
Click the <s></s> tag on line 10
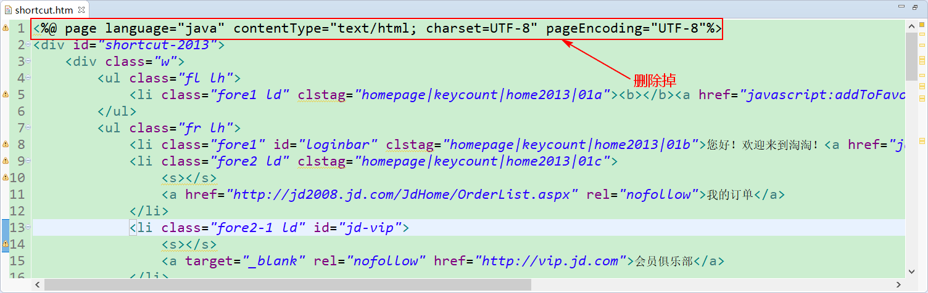pyautogui.click(x=189, y=178)
